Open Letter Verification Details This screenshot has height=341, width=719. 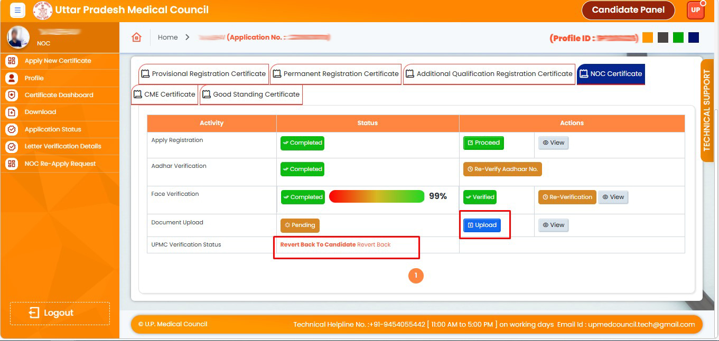(x=62, y=146)
